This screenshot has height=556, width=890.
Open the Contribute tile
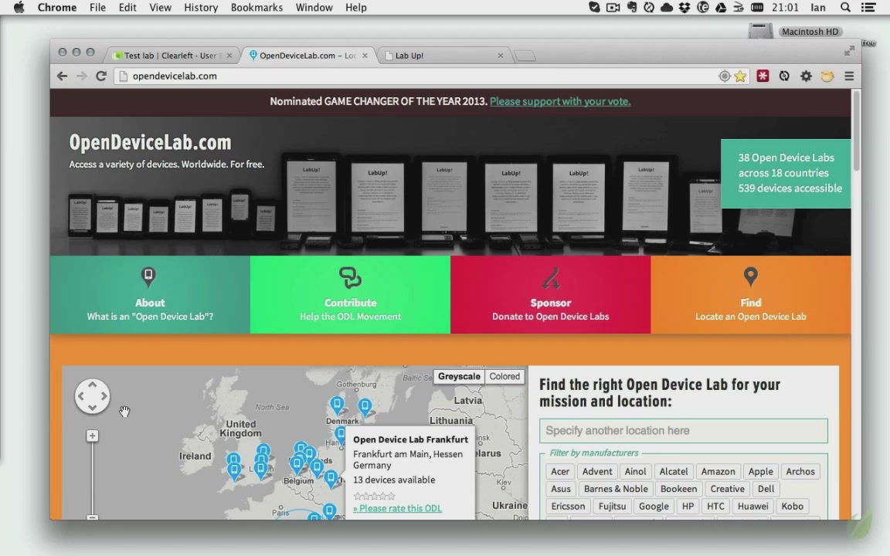click(350, 294)
